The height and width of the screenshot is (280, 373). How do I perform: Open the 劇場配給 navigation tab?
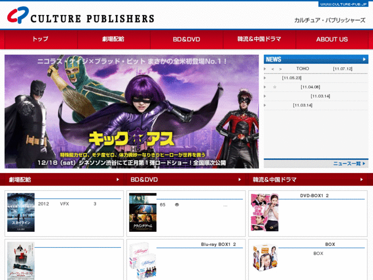[x=113, y=40]
